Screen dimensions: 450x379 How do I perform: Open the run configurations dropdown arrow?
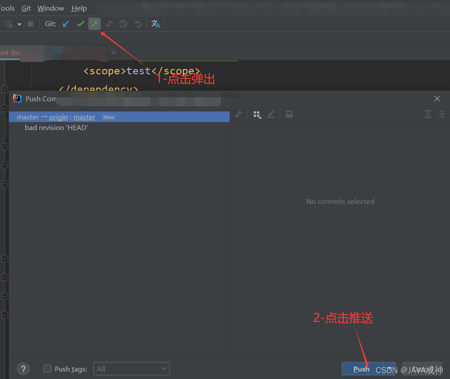click(x=19, y=24)
